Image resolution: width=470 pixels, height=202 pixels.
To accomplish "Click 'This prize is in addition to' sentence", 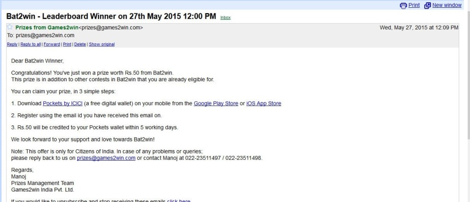I will (113, 79).
